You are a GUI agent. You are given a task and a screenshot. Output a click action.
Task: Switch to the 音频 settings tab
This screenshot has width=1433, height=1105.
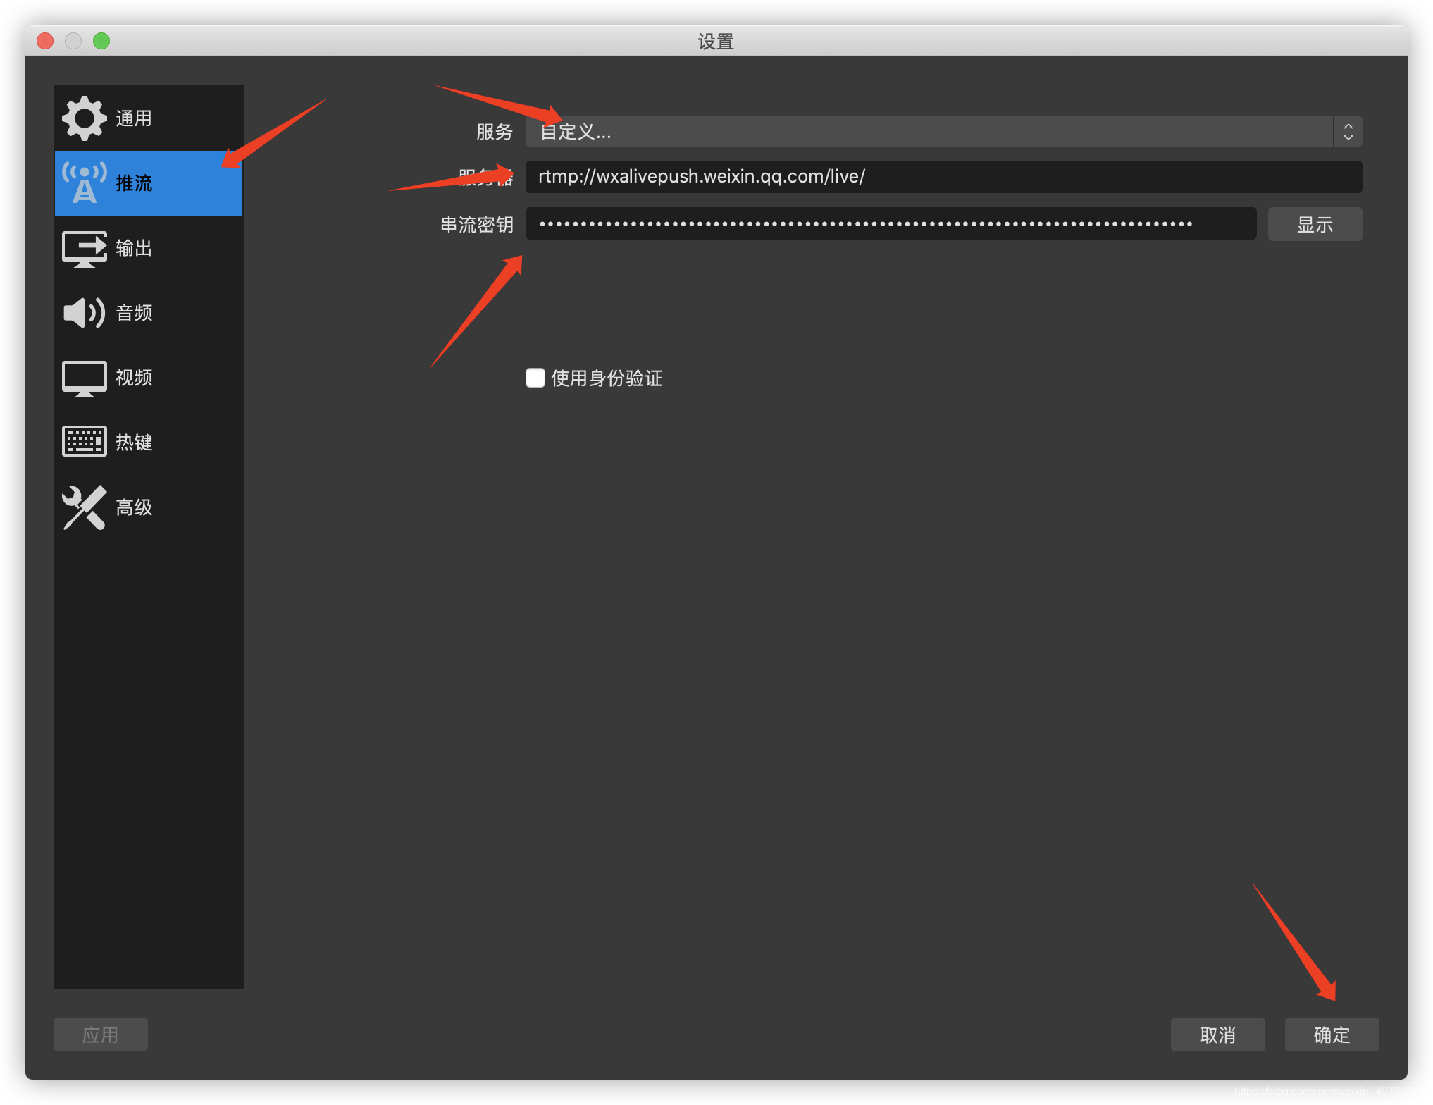134,312
